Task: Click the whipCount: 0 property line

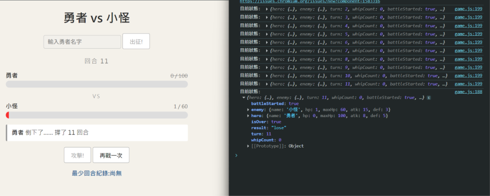Action: click(x=267, y=140)
